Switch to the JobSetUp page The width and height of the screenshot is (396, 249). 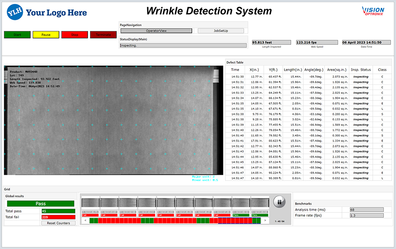[220, 31]
